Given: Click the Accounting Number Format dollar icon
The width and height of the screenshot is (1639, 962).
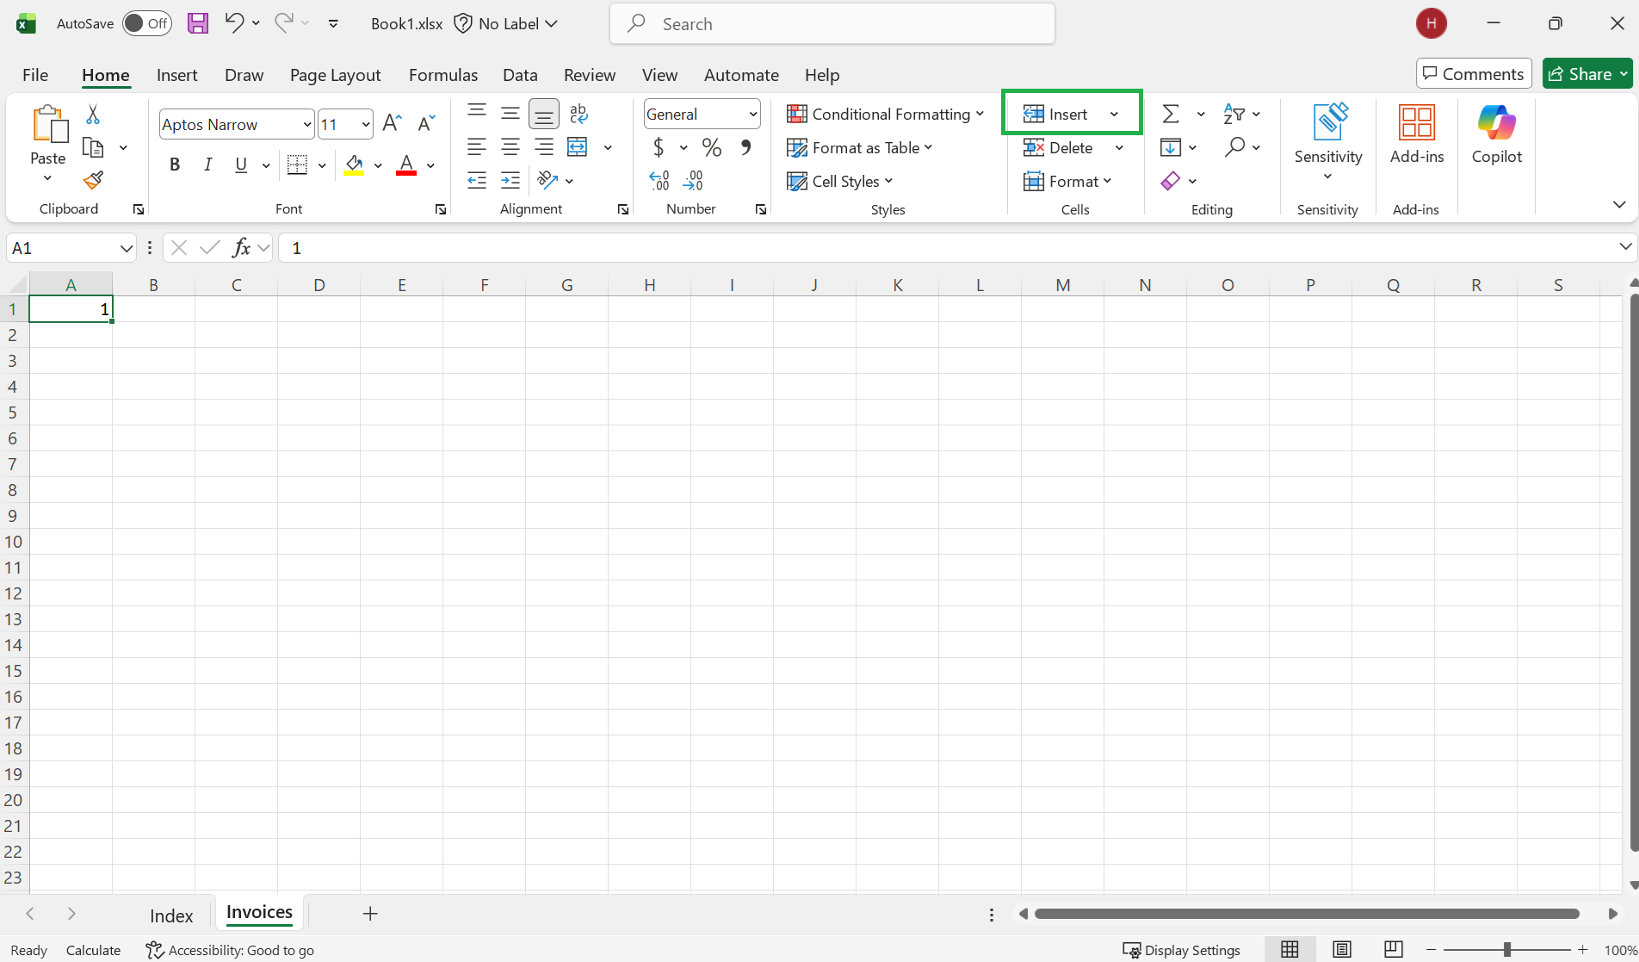Looking at the screenshot, I should 659,147.
